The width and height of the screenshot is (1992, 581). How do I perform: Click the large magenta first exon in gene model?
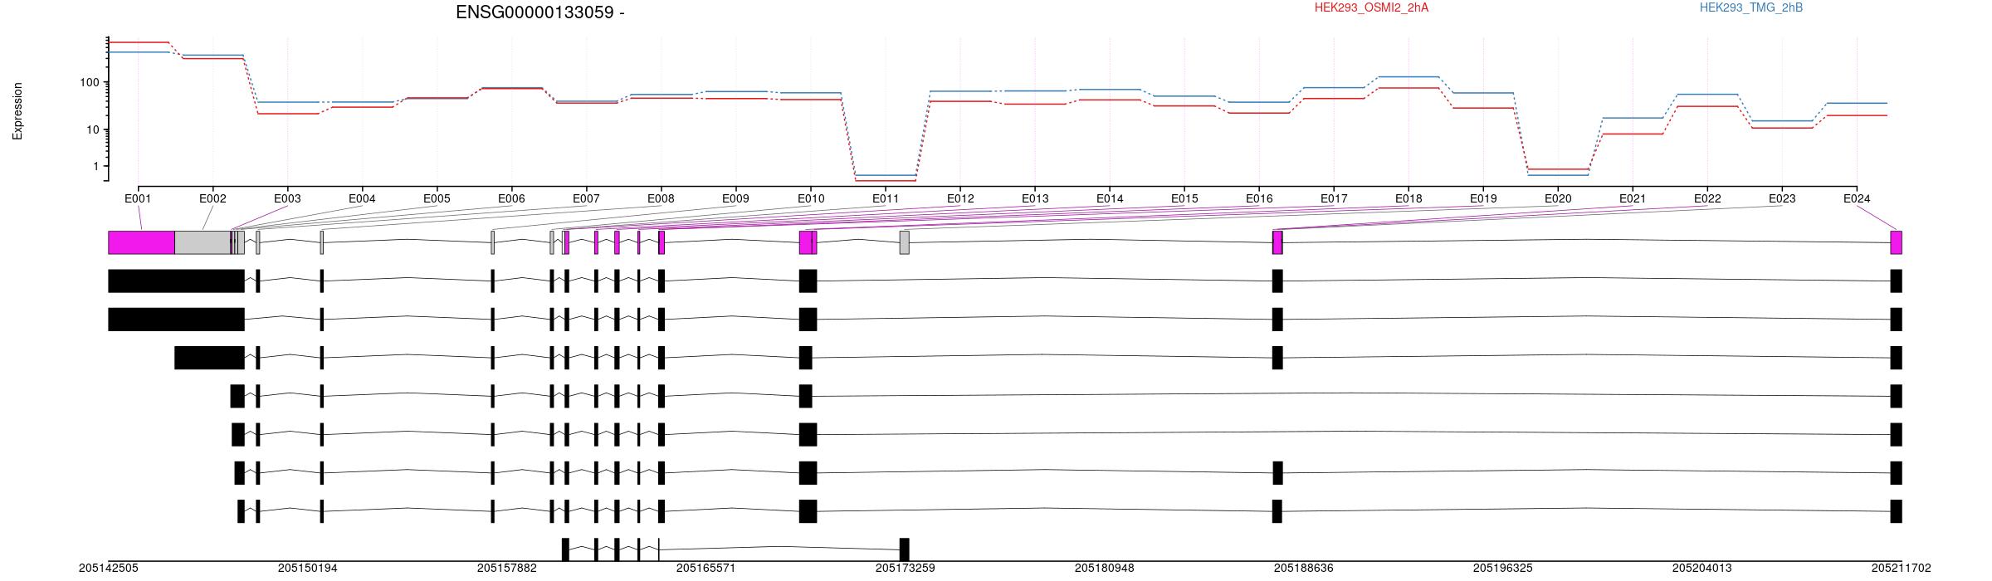(141, 242)
